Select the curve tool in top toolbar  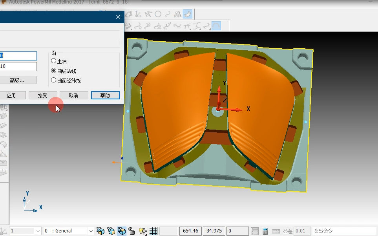(168, 15)
